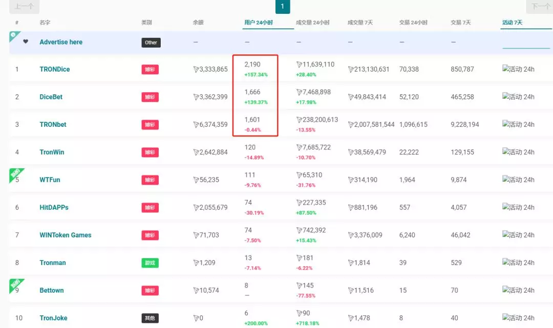Click DiceBet user count 1,666
Screen dimensions: 553x328
(x=252, y=92)
